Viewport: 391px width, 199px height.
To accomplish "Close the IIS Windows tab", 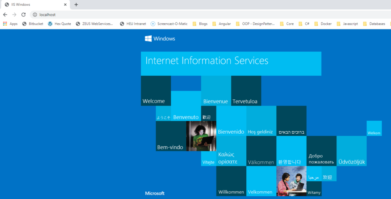I will click(x=65, y=5).
